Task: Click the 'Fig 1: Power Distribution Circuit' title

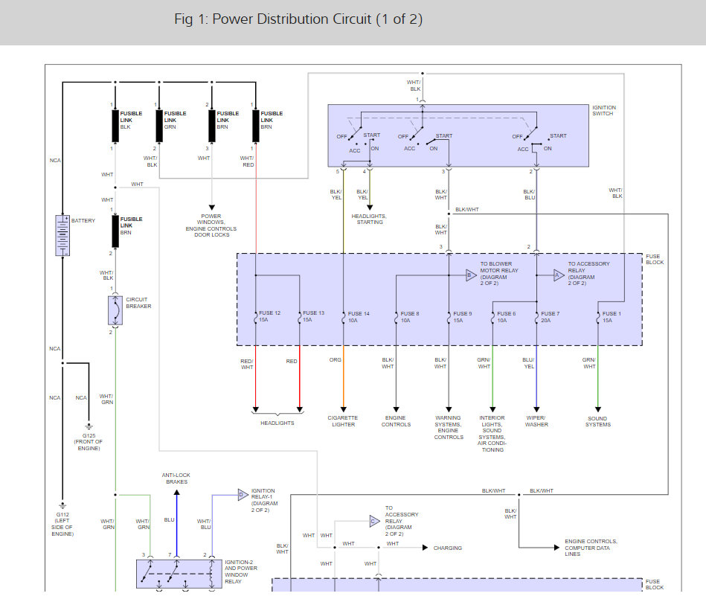Action: (x=298, y=19)
